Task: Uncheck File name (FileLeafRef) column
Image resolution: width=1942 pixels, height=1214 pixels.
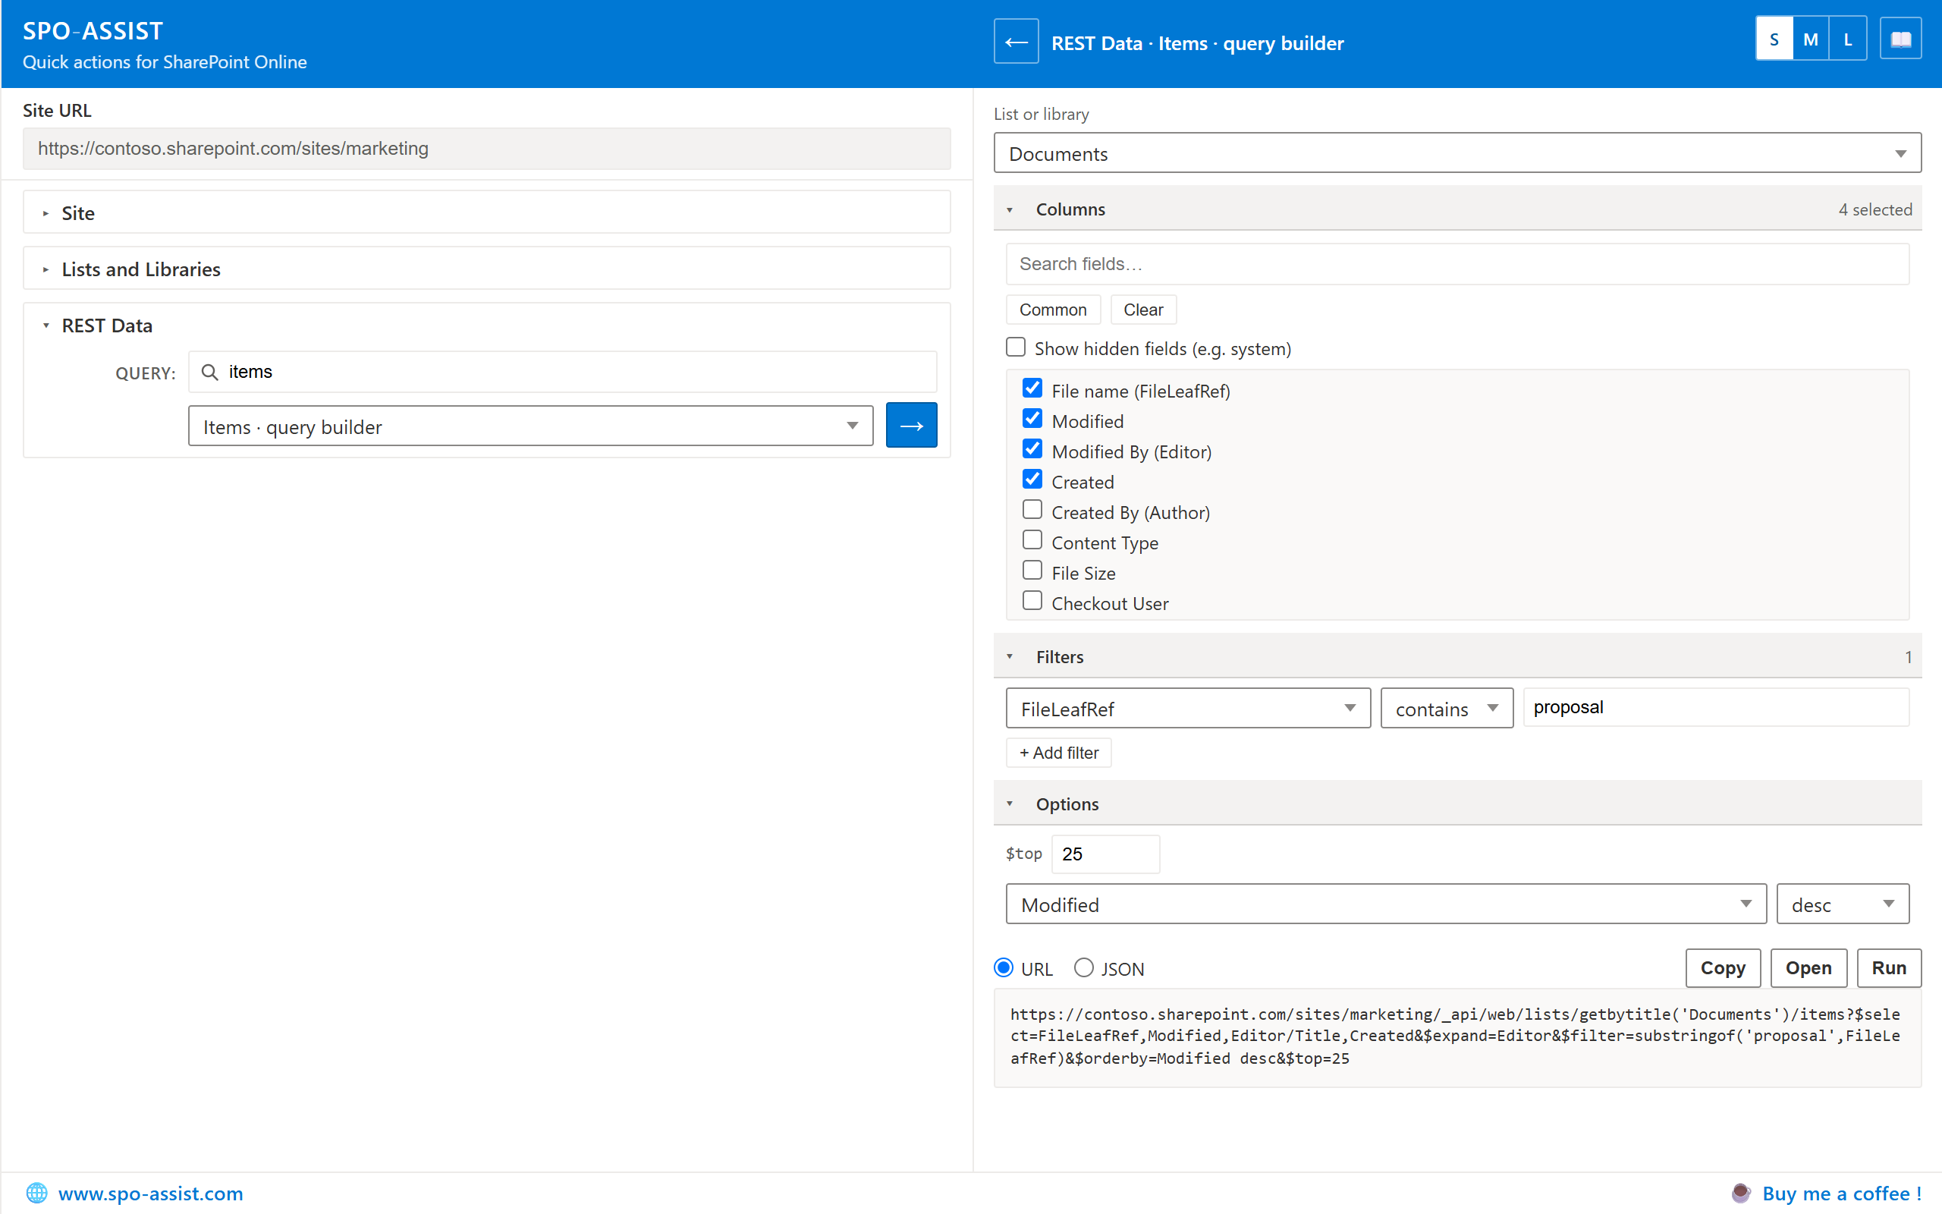Action: 1032,389
